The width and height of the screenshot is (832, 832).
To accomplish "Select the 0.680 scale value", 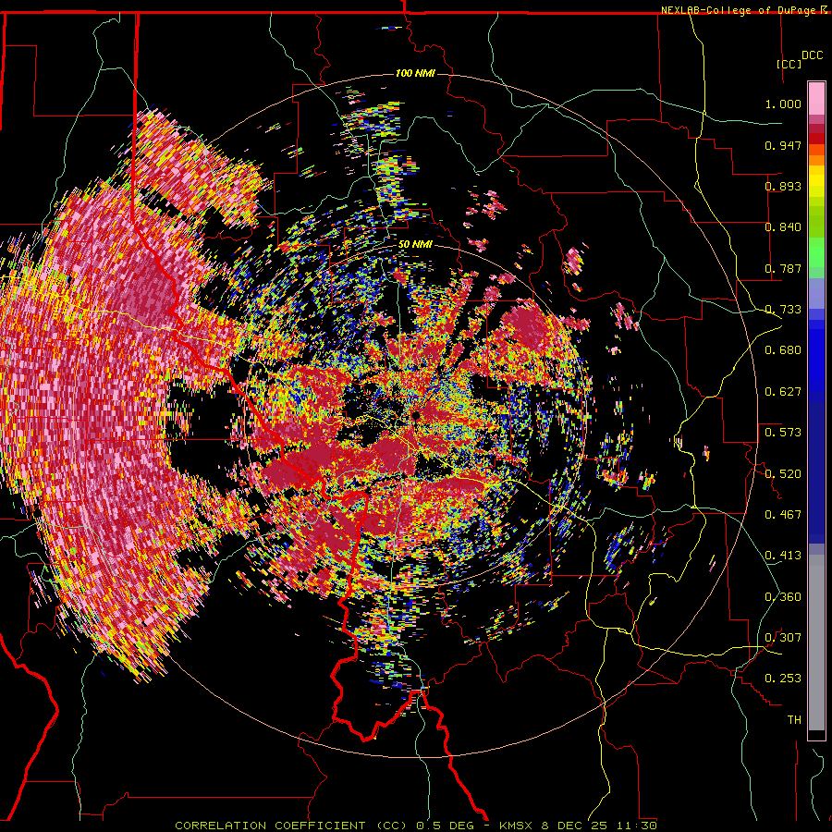I will point(783,350).
